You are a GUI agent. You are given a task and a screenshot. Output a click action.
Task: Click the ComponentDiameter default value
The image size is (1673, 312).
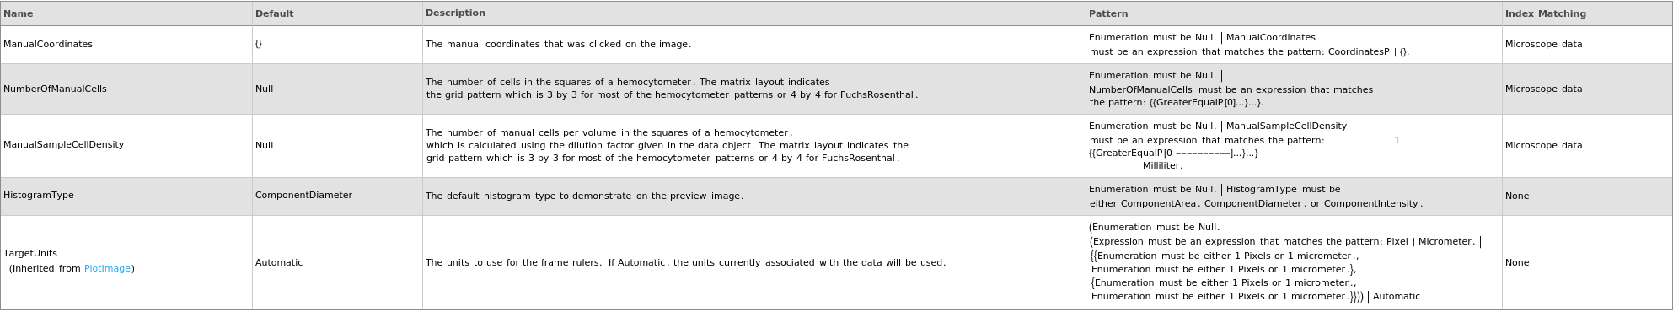click(x=303, y=196)
